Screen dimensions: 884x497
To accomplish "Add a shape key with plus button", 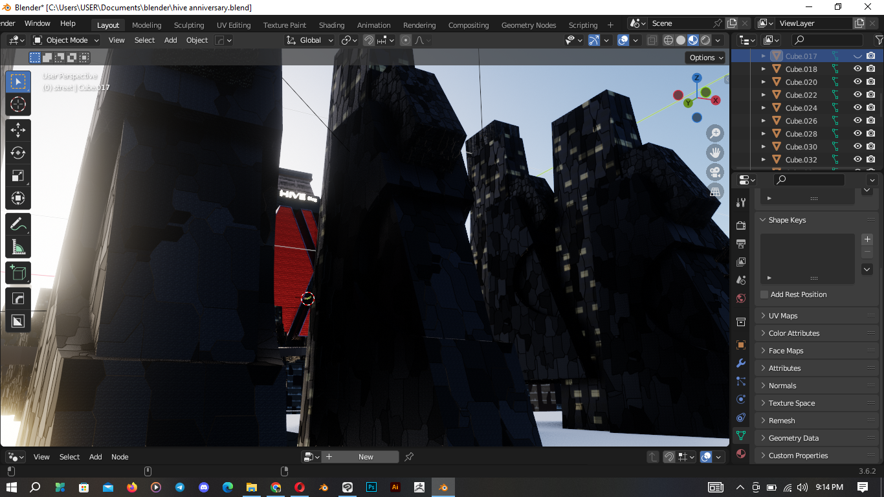I will click(x=868, y=239).
